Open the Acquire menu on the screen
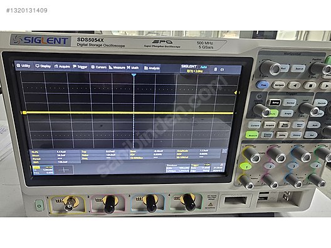Screen dimensions: 331x248 [x=62, y=66]
